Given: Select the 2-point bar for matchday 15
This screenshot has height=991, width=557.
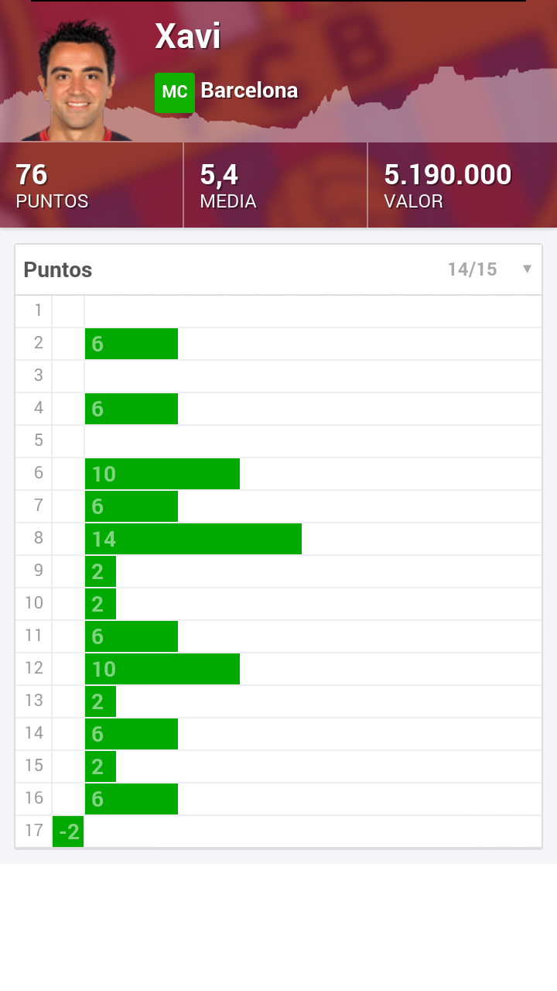Looking at the screenshot, I should 100,766.
